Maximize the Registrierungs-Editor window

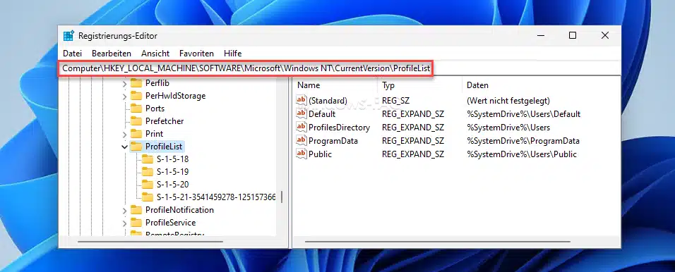(573, 36)
